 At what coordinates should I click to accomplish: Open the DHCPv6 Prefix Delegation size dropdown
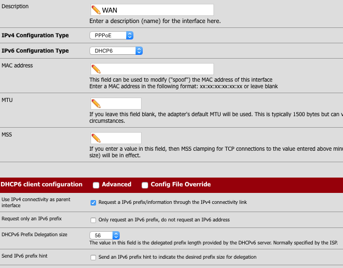coord(104,235)
